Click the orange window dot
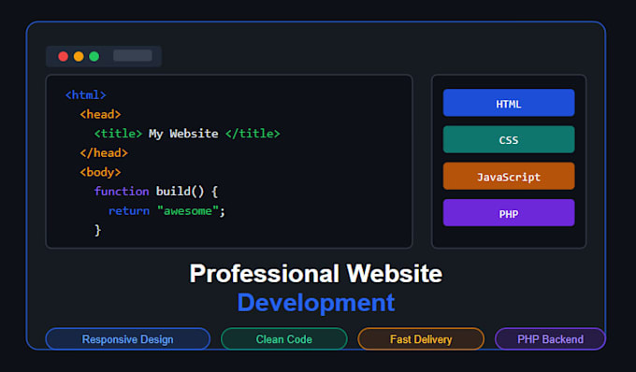Viewport: 636px width, 372px height. 79,56
